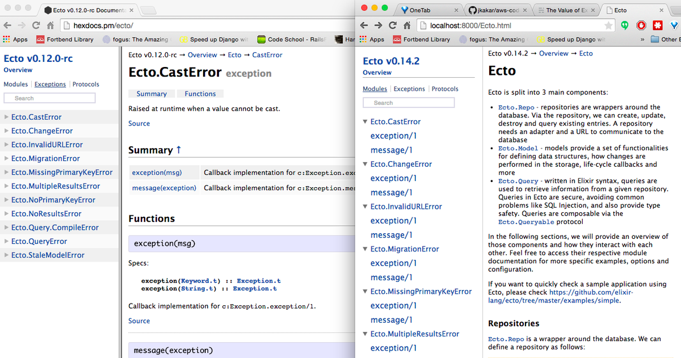
Task: Click the Summary up-arrow anchor
Action: click(x=179, y=150)
